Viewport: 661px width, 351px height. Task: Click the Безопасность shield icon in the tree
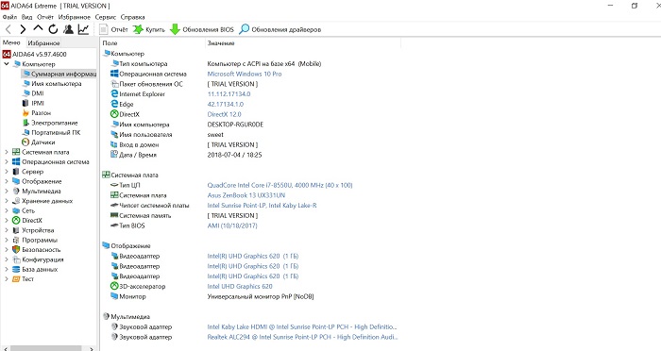(16, 249)
